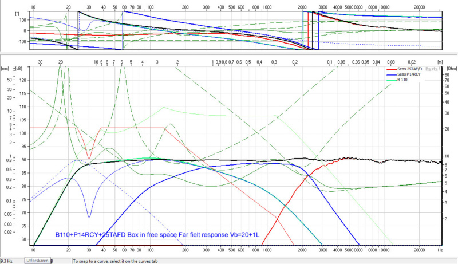Viewport: 458px width, 264px height.
Task: Click the [mm] excursion axis unit label
Action: pos(5,68)
